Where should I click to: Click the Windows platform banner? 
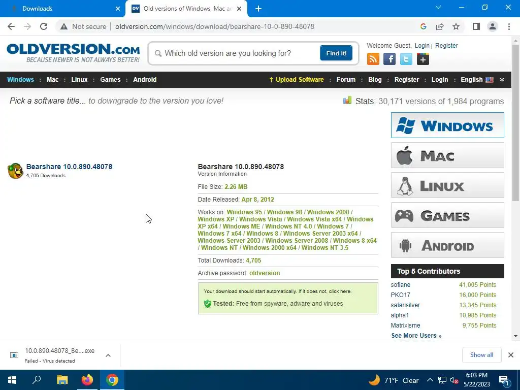click(x=447, y=125)
